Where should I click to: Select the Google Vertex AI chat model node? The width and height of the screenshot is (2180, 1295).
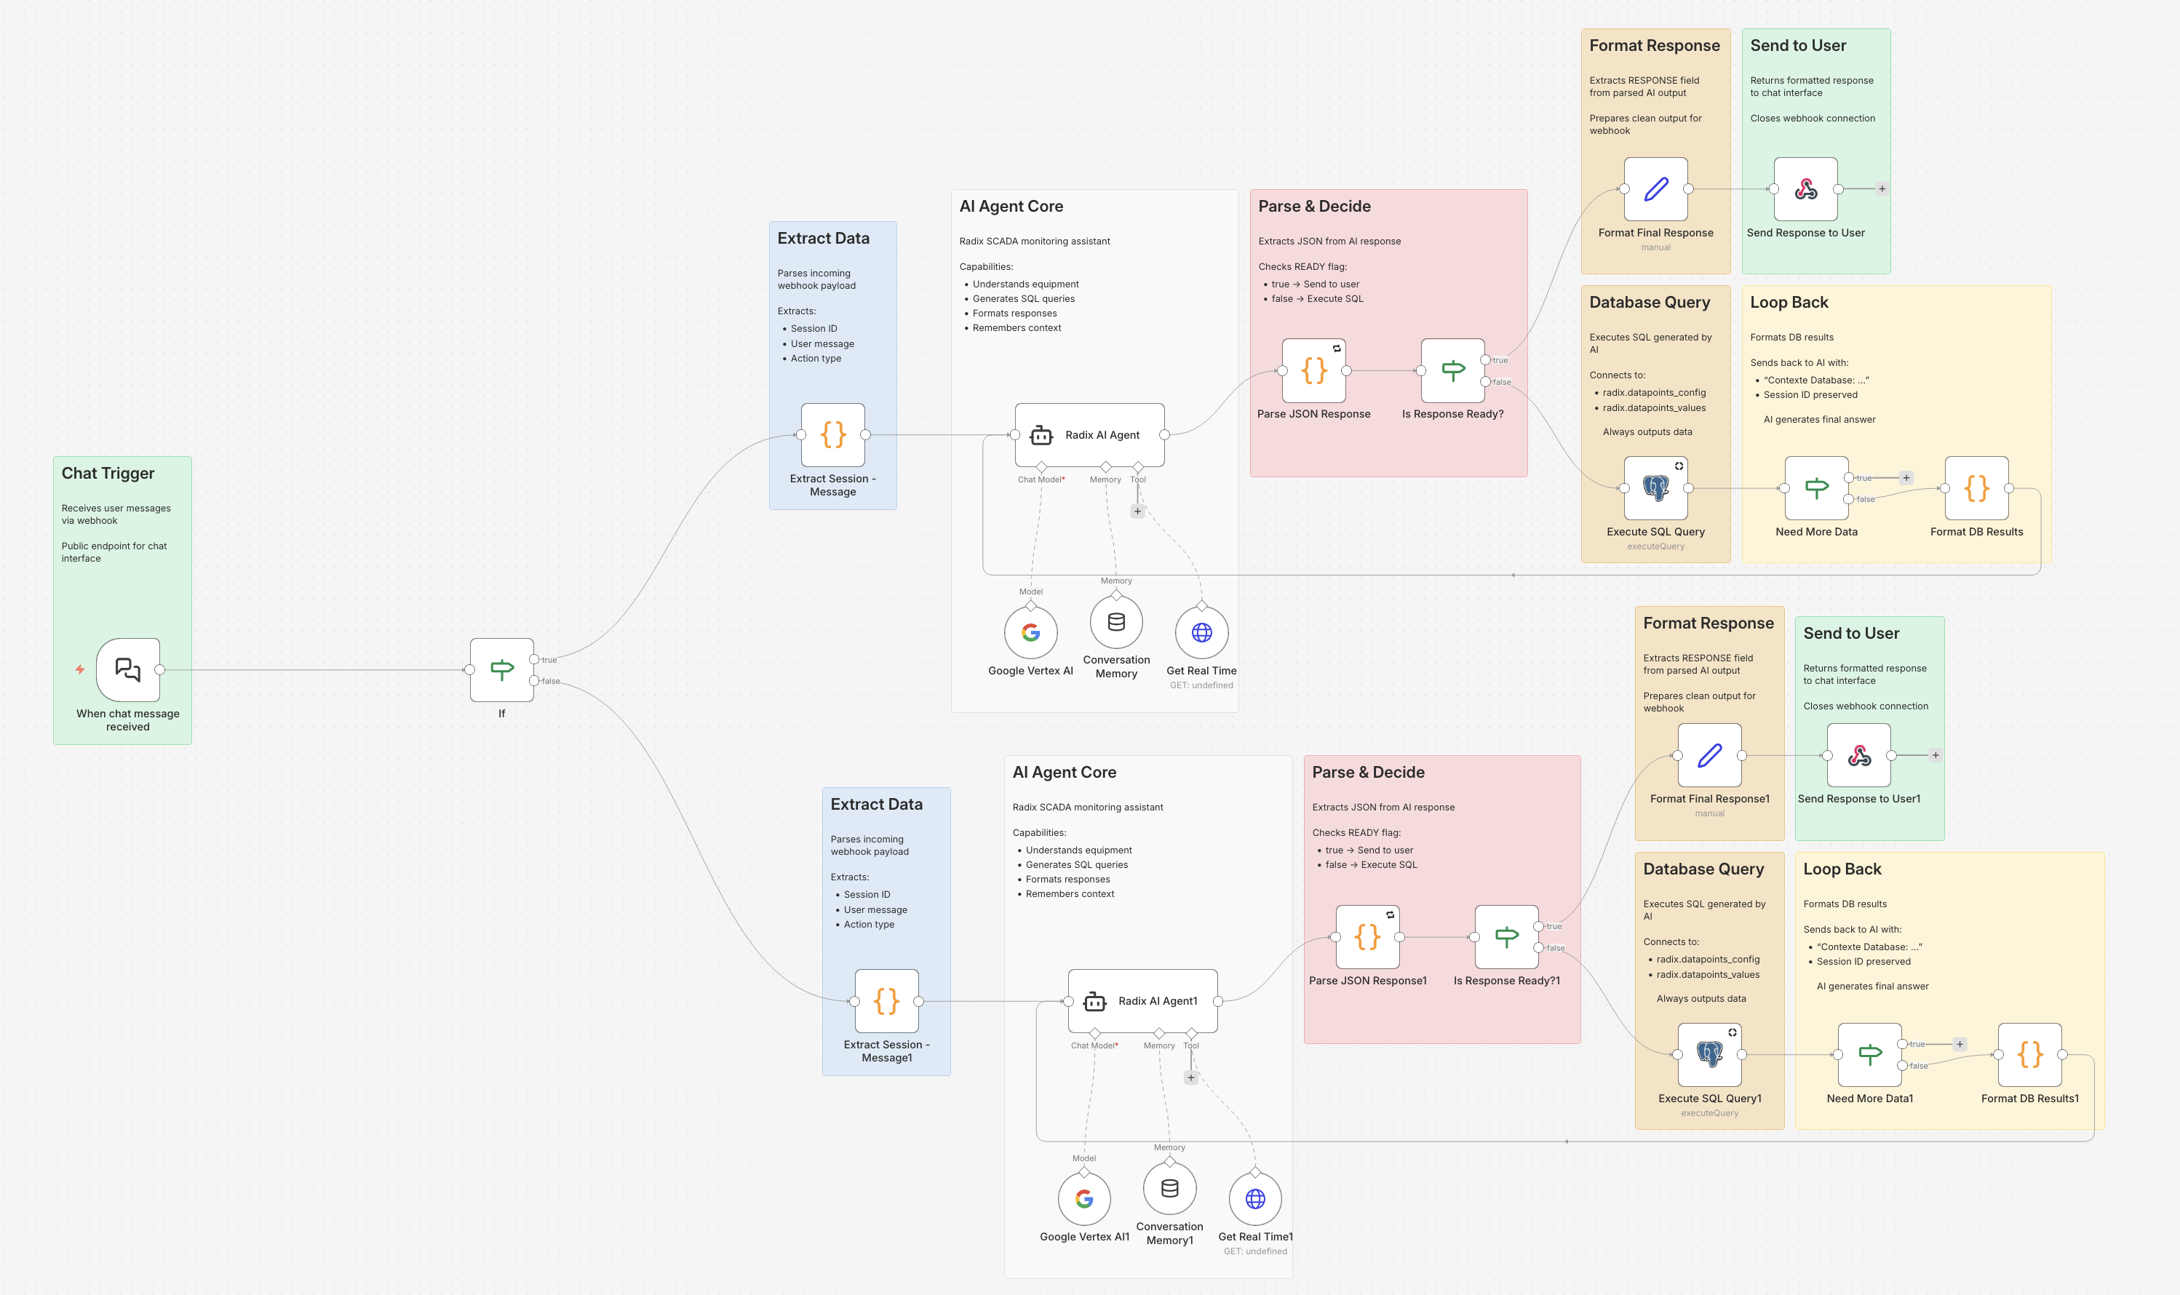coord(1030,631)
